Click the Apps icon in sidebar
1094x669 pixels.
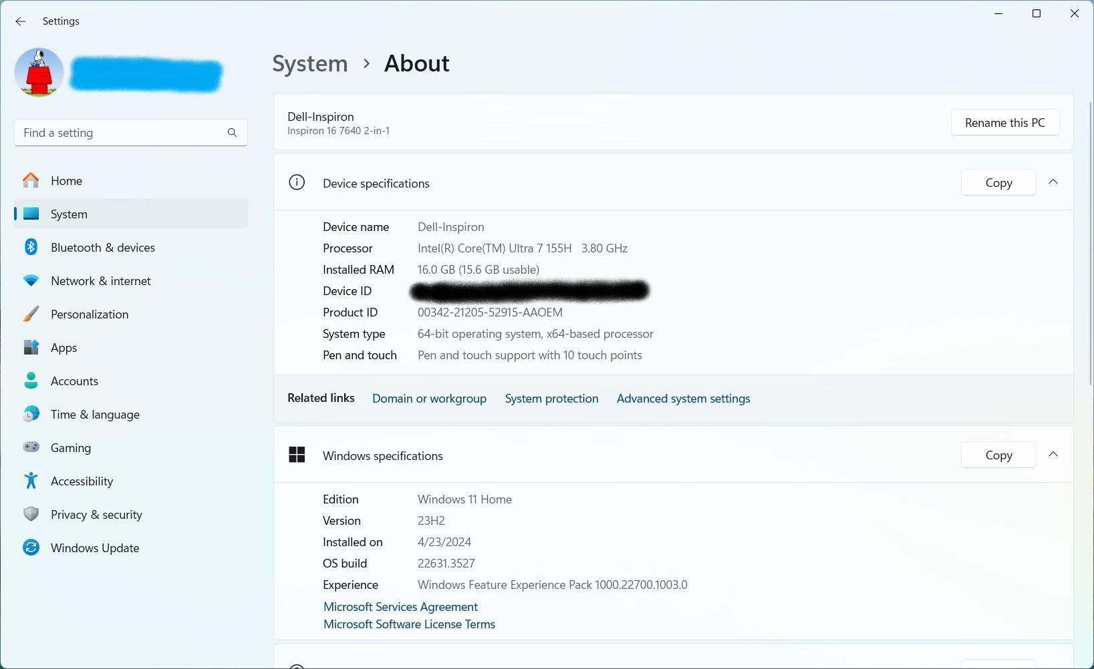point(31,348)
